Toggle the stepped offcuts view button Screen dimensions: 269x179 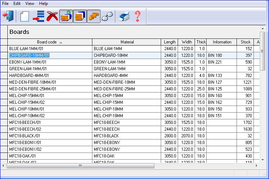[x=94, y=16]
